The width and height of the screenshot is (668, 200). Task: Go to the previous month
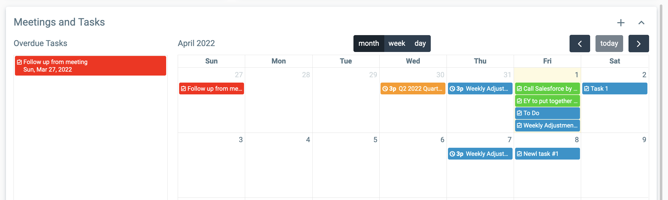tap(580, 44)
